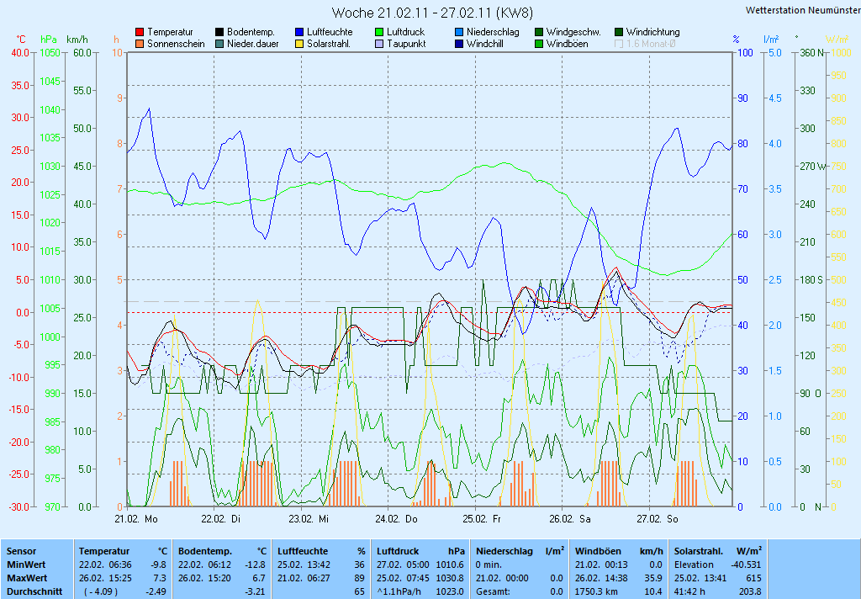Click the maximum wind gust value 35.9

click(x=652, y=578)
